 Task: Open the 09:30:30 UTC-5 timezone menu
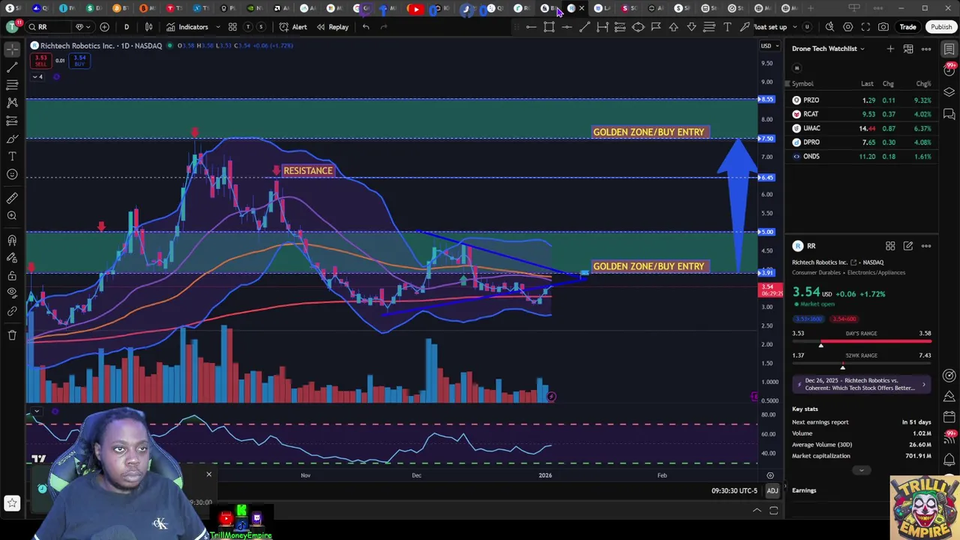(734, 490)
